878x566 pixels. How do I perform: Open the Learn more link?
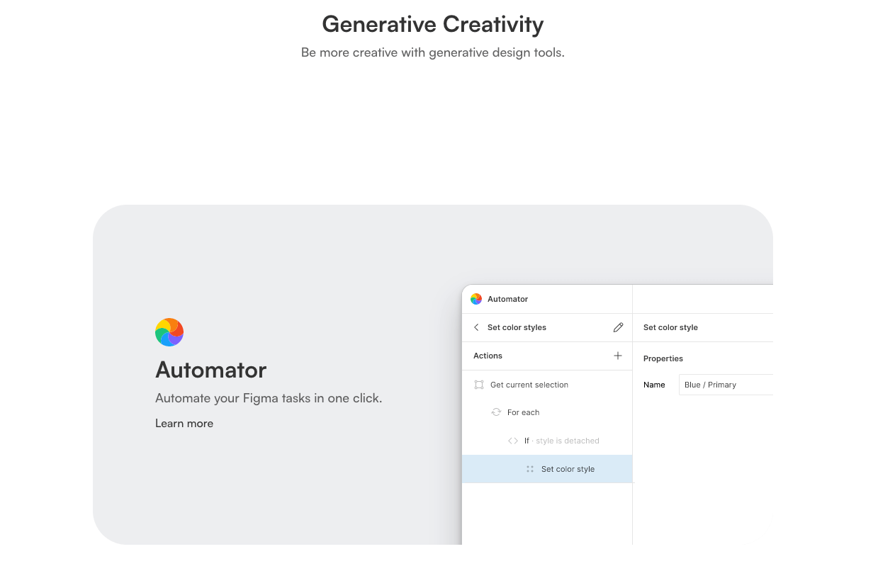pyautogui.click(x=184, y=424)
